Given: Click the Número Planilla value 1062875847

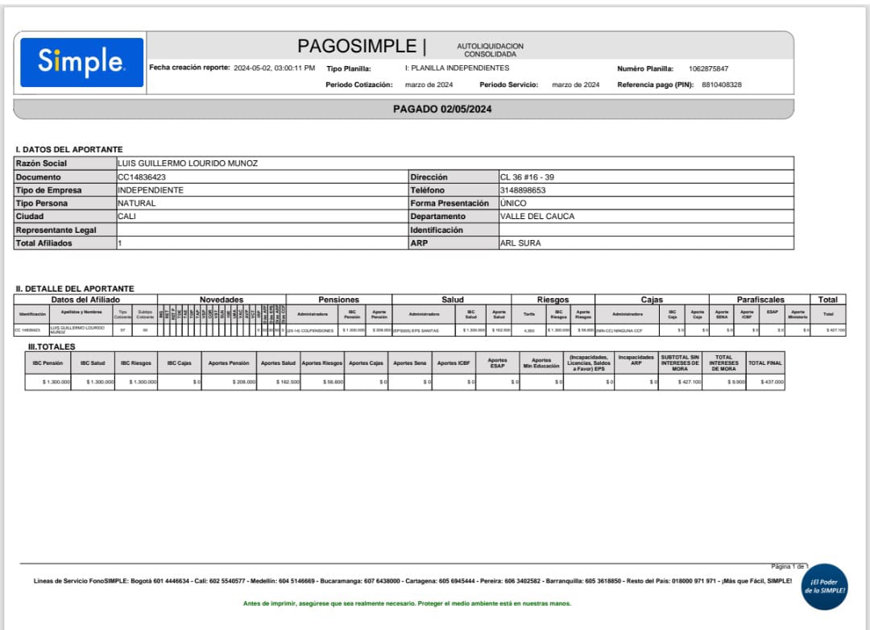Looking at the screenshot, I should point(708,69).
